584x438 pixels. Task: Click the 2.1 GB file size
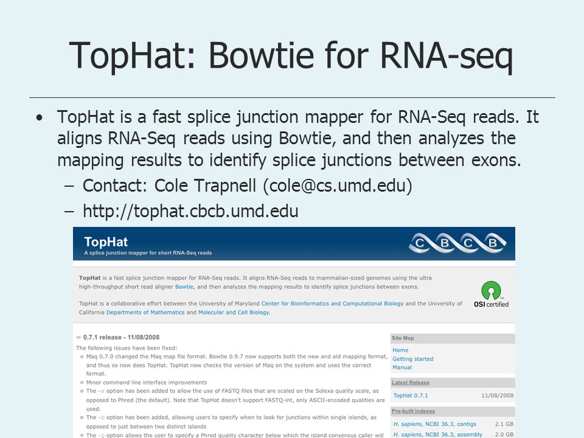[x=504, y=424]
